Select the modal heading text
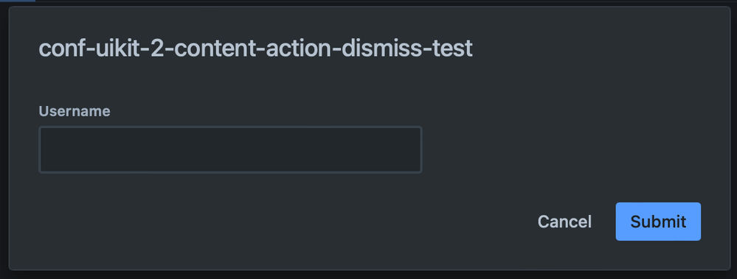Screen dimensions: 737x279 pos(256,49)
